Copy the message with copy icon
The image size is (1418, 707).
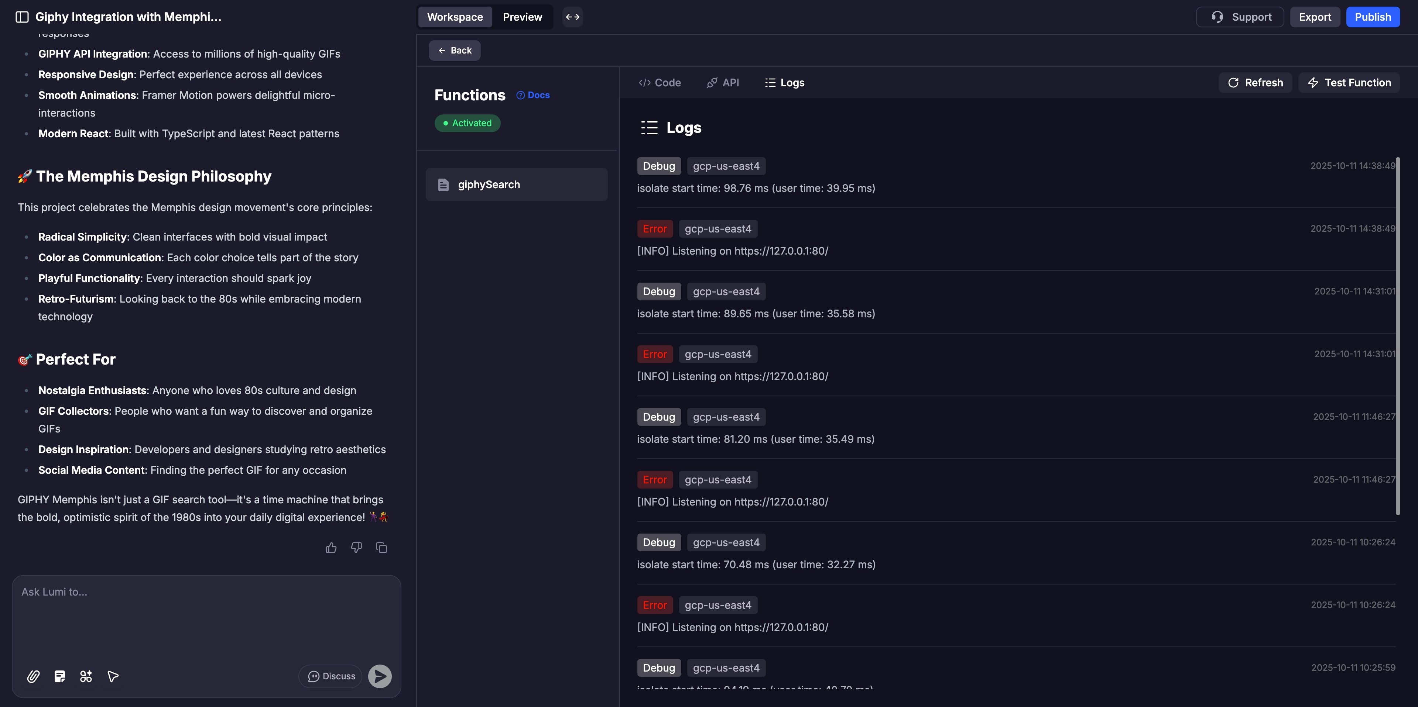(x=381, y=548)
